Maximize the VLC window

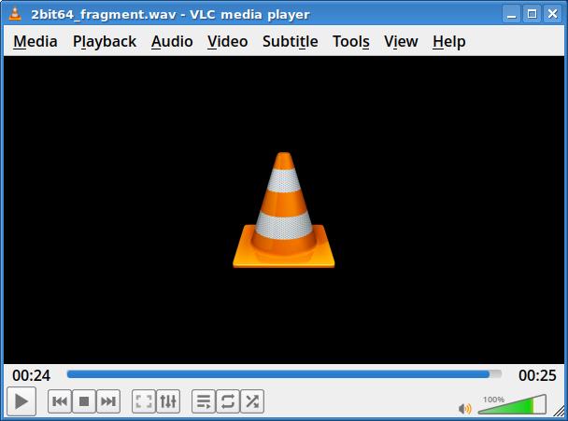(x=532, y=14)
